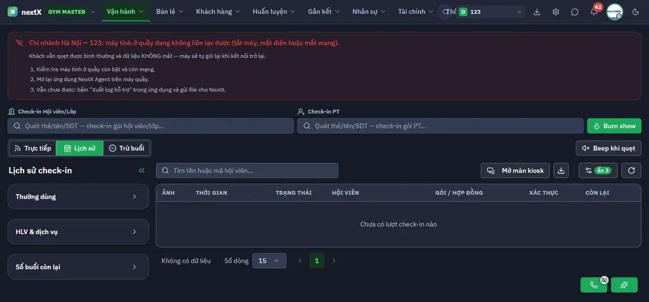Hide floating buttons via eye-slash icon

604,280
